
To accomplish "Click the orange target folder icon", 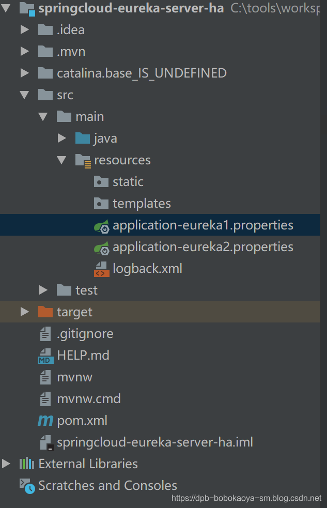I will (x=45, y=312).
